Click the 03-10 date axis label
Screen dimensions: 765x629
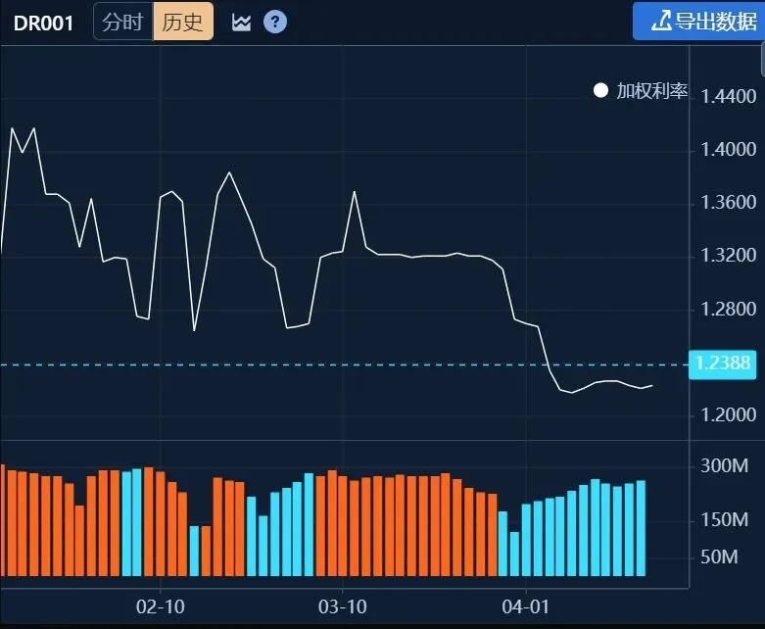point(343,607)
